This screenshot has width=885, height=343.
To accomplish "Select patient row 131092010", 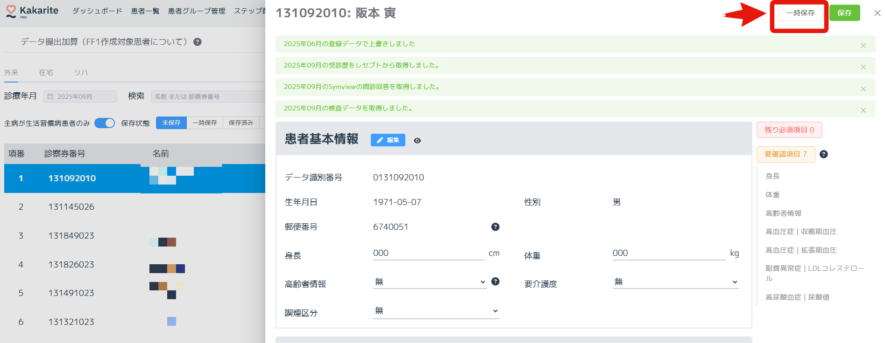I will pyautogui.click(x=135, y=178).
